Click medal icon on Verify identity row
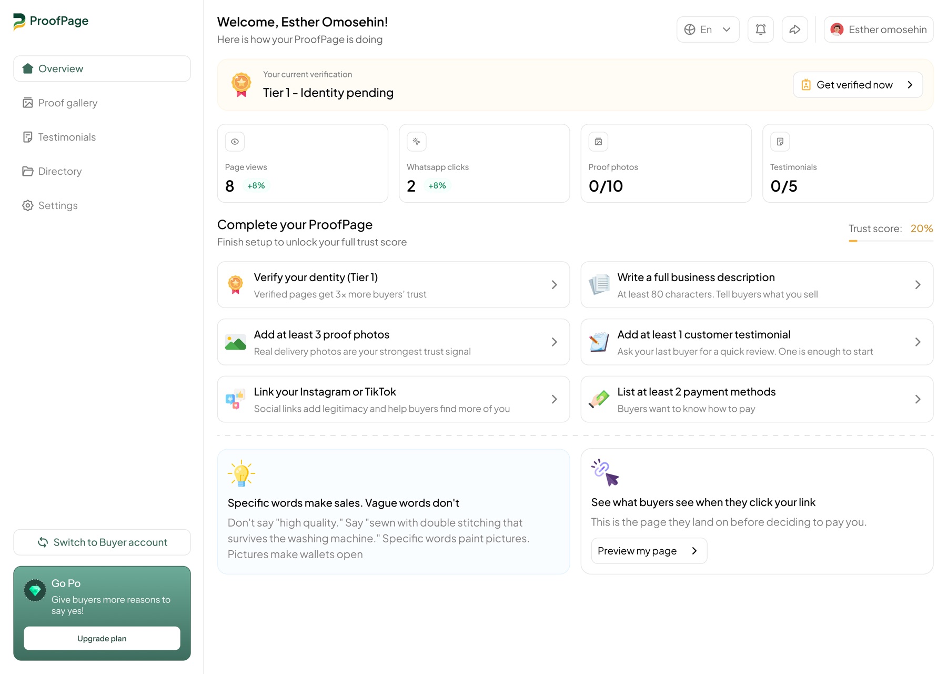The width and height of the screenshot is (947, 674). (x=236, y=285)
